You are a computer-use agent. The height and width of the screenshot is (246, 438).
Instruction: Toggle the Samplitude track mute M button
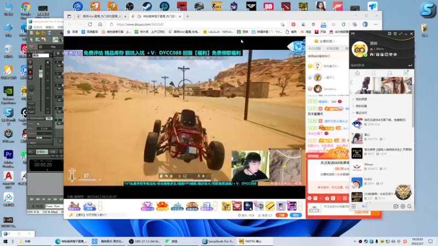30,67
